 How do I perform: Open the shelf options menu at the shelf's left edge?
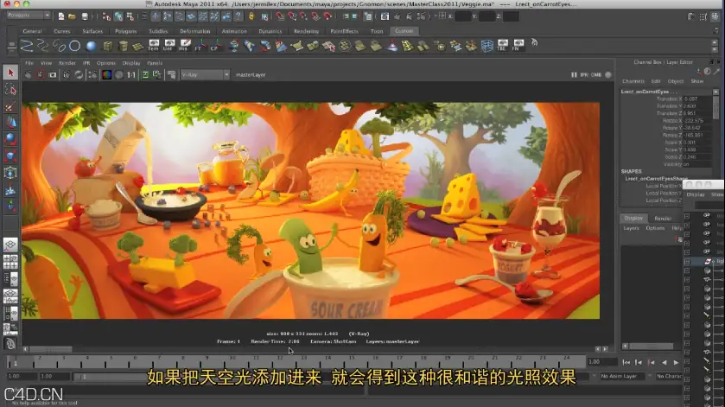click(x=11, y=47)
